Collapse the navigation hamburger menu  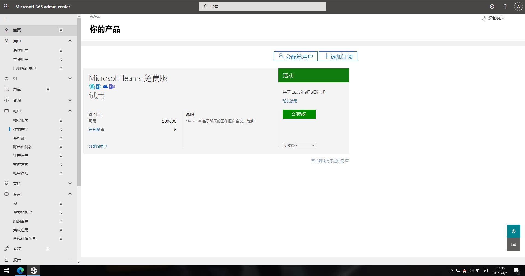[7, 19]
